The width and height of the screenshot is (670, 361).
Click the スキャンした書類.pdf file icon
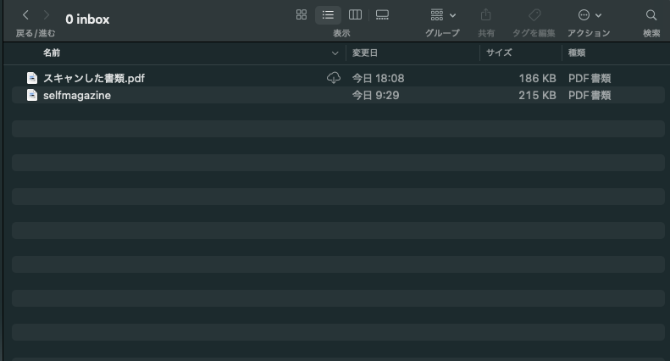(32, 78)
